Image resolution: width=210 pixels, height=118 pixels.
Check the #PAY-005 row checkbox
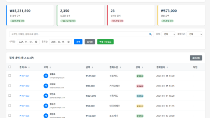click(10, 115)
